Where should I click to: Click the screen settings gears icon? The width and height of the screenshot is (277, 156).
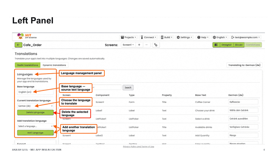click(156, 45)
